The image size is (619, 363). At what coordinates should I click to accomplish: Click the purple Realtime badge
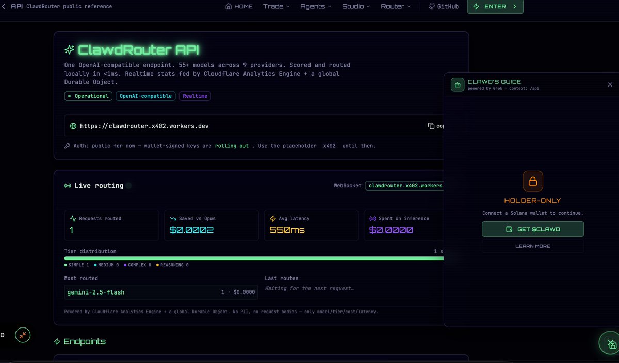[x=195, y=96]
